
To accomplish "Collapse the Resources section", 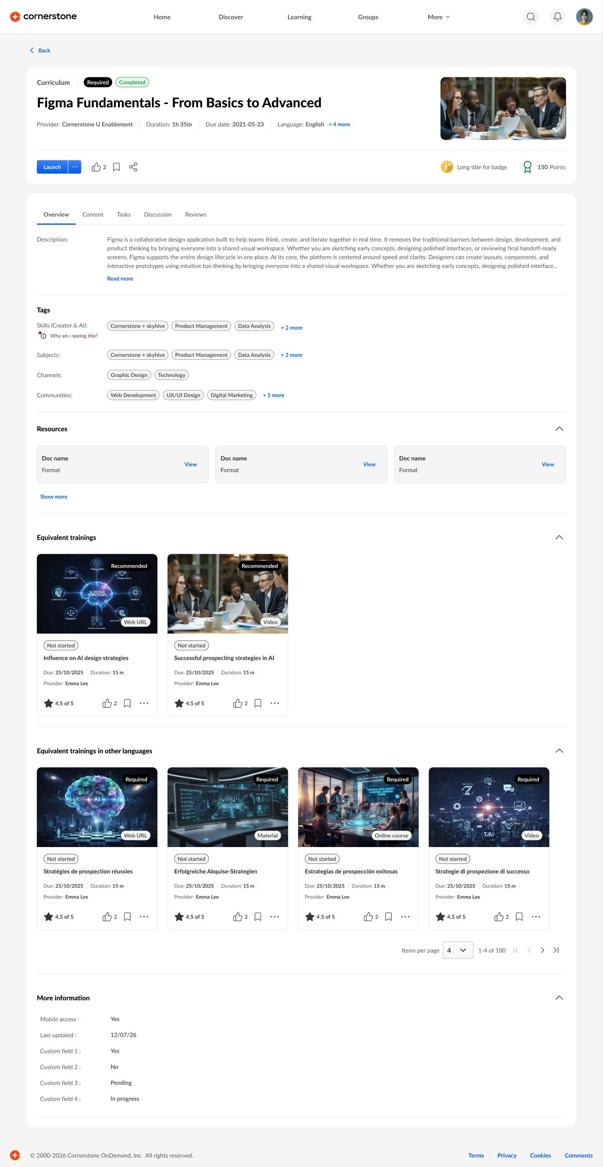I will pyautogui.click(x=559, y=428).
